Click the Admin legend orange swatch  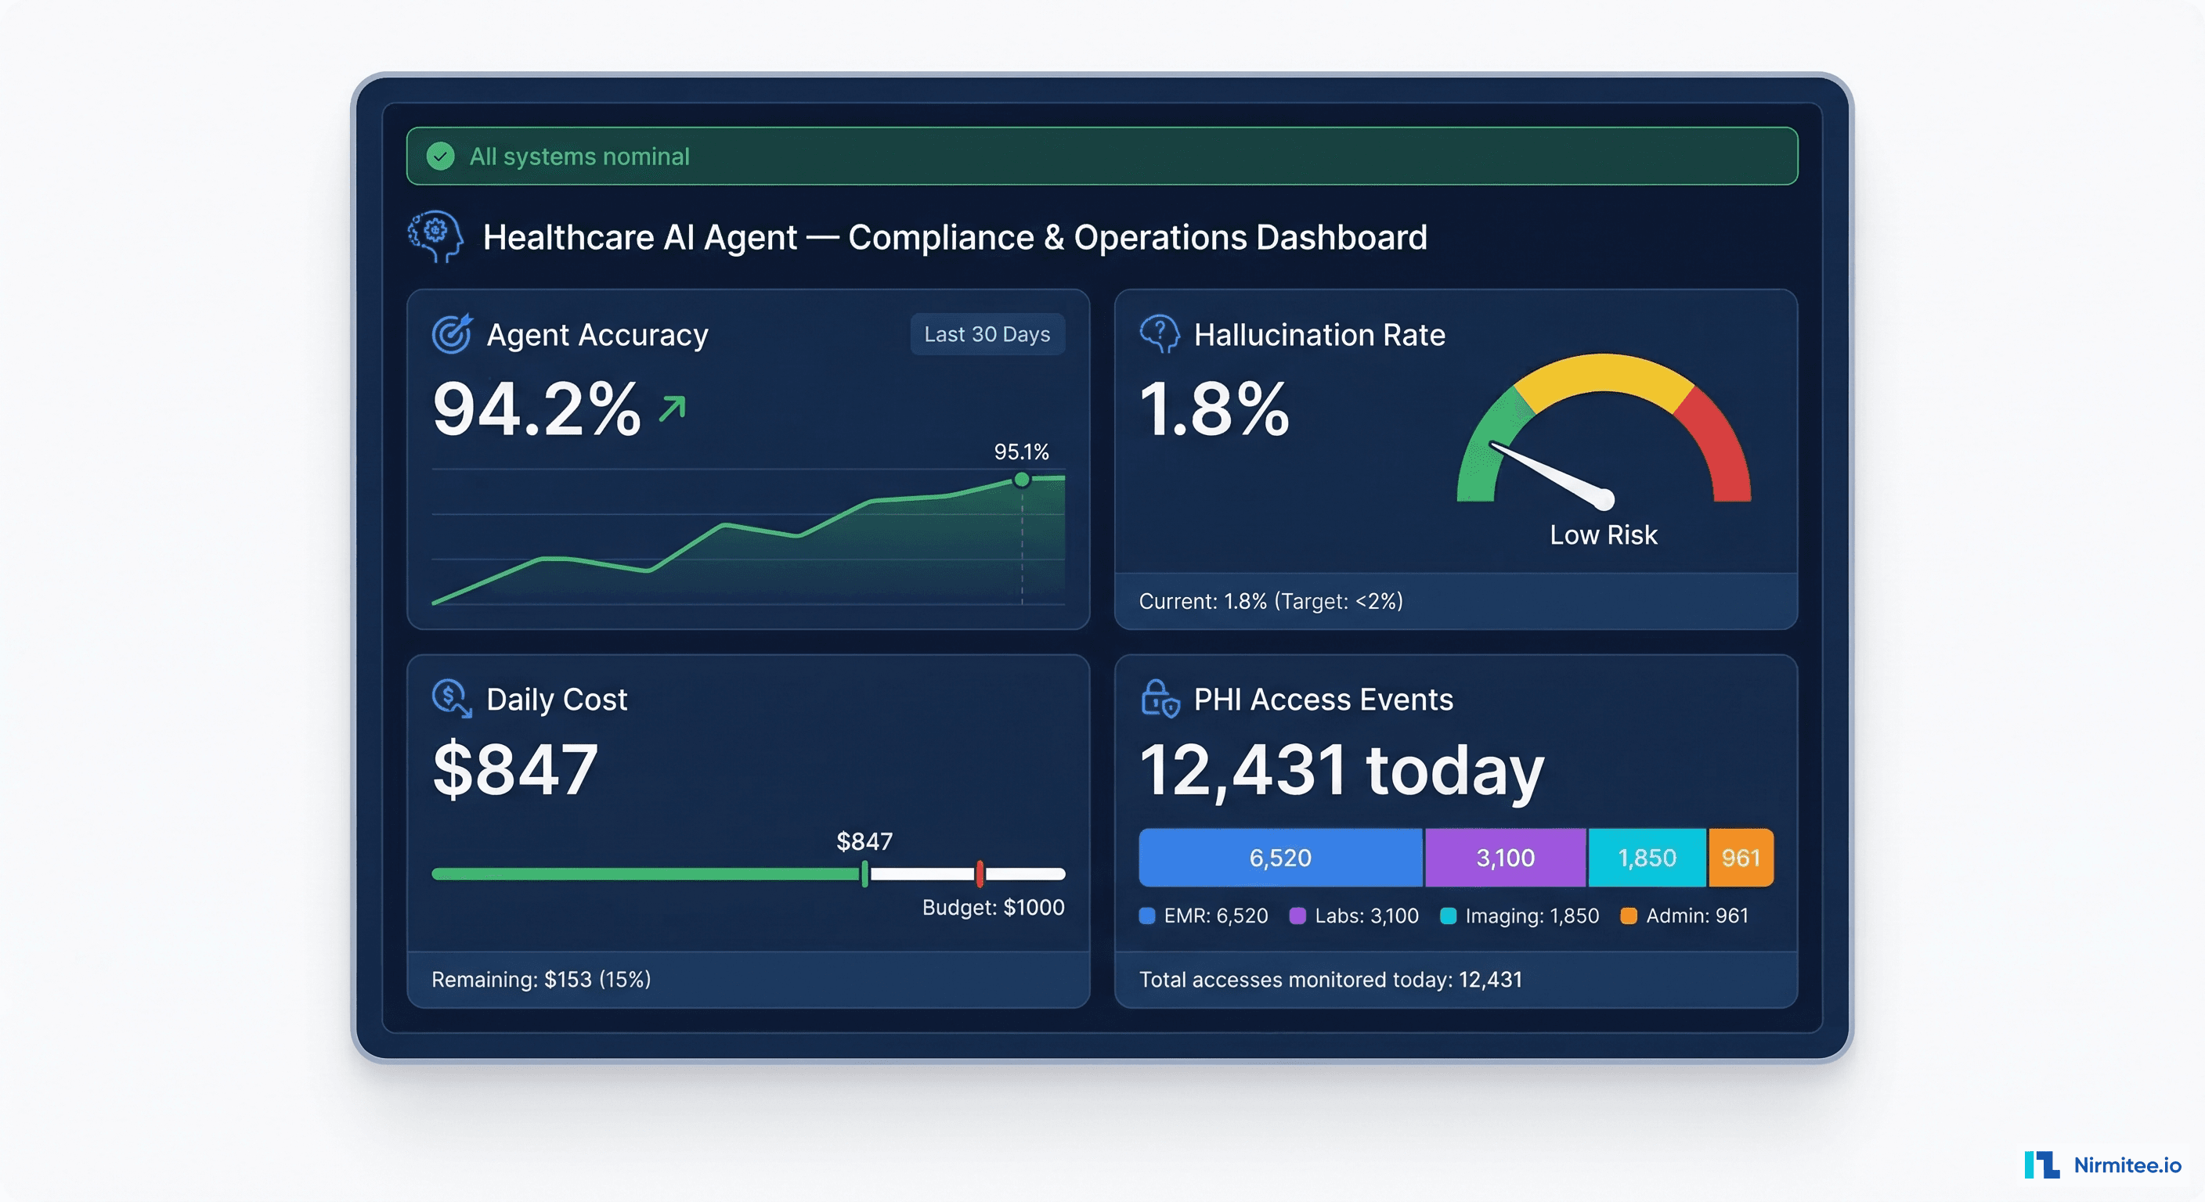pos(1629,916)
